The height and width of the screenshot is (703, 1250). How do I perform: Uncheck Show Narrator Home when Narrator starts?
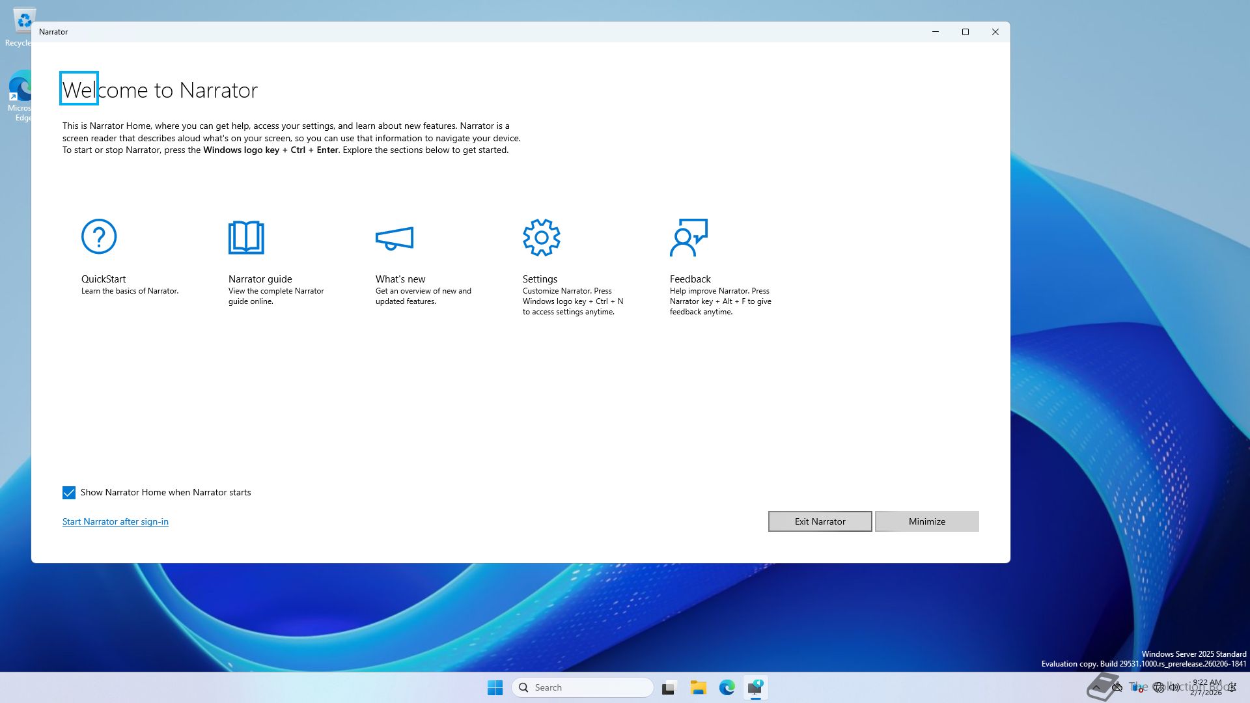point(69,493)
